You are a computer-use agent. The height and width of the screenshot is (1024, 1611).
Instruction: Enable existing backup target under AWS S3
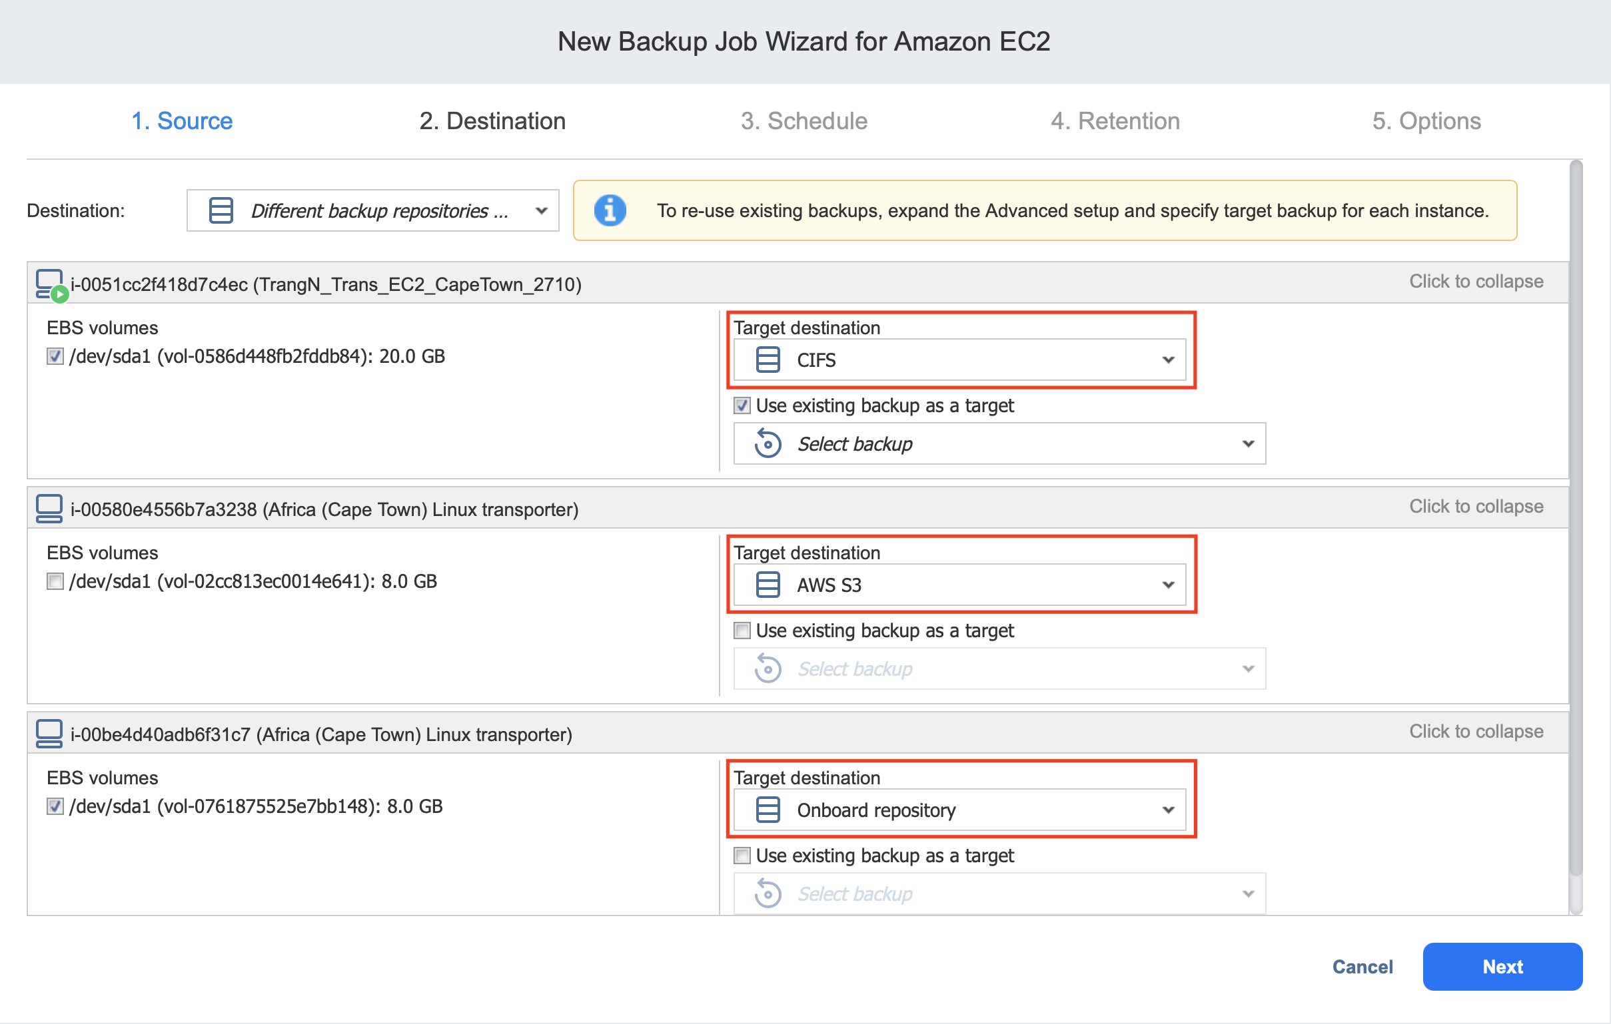coord(742,631)
